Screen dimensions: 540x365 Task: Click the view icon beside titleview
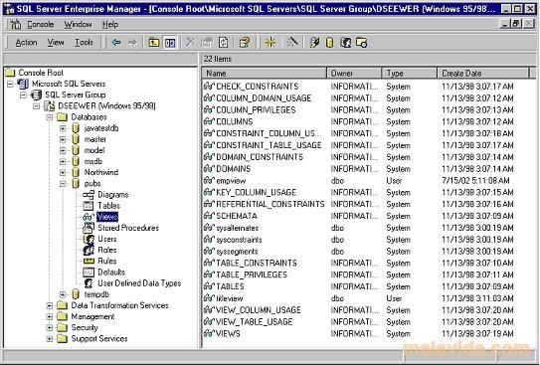click(209, 298)
